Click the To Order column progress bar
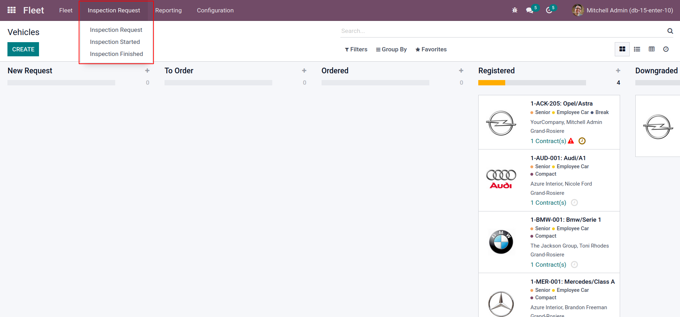The image size is (680, 317). tap(218, 83)
